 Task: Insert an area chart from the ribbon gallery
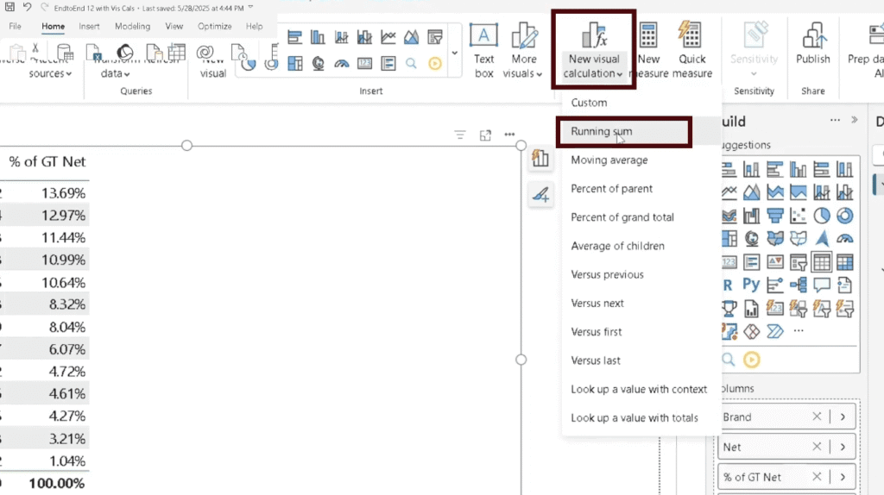(x=411, y=38)
